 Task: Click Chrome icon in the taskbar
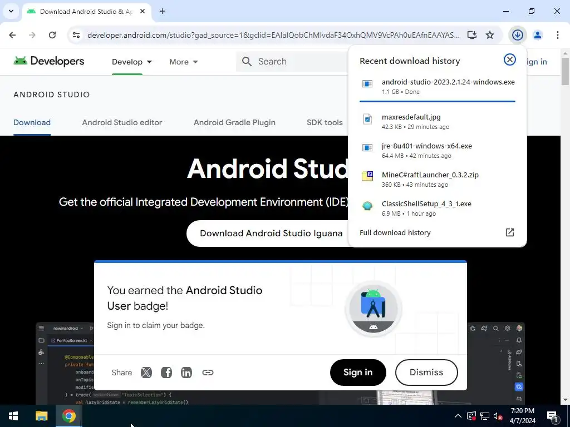coord(68,416)
